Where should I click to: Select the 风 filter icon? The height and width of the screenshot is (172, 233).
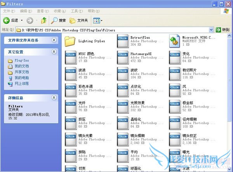(x=175, y=90)
